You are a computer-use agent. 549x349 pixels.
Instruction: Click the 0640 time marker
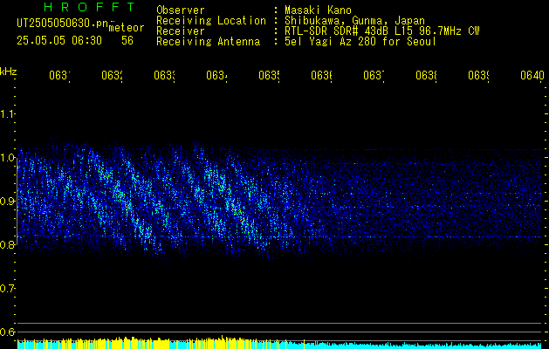point(532,76)
